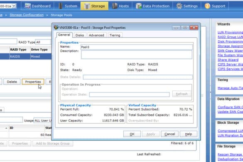
Task: Click inside the pool Name field
Action: point(137,47)
